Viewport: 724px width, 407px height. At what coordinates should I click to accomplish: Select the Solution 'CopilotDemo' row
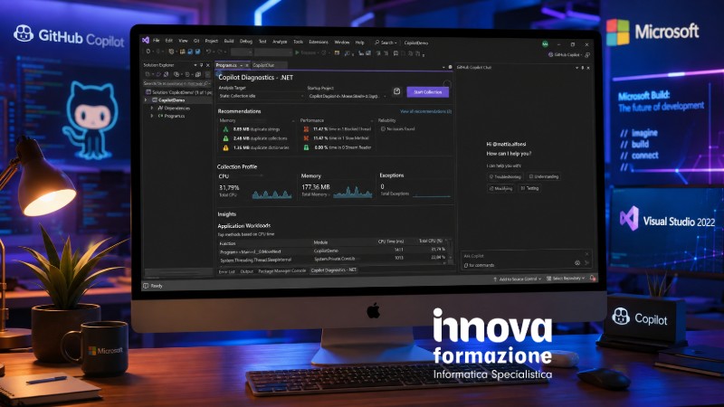(178, 92)
